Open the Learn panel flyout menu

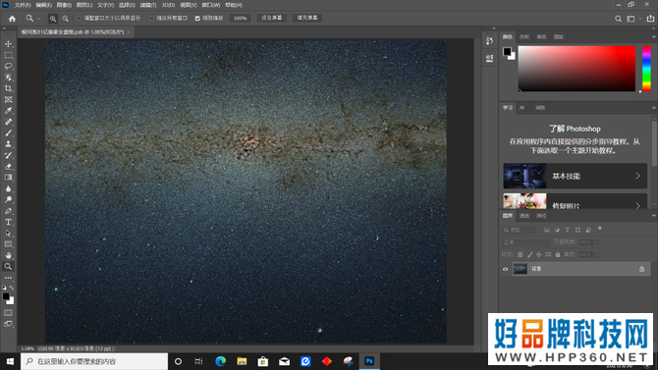(x=653, y=108)
